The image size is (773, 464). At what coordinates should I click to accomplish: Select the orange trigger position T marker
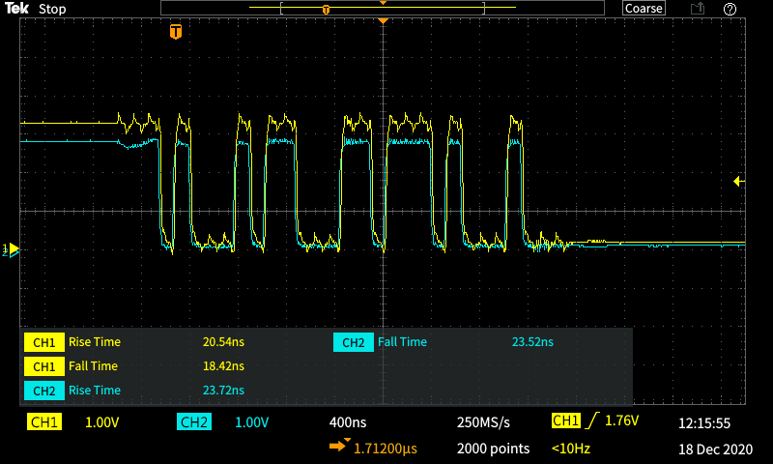coord(175,32)
